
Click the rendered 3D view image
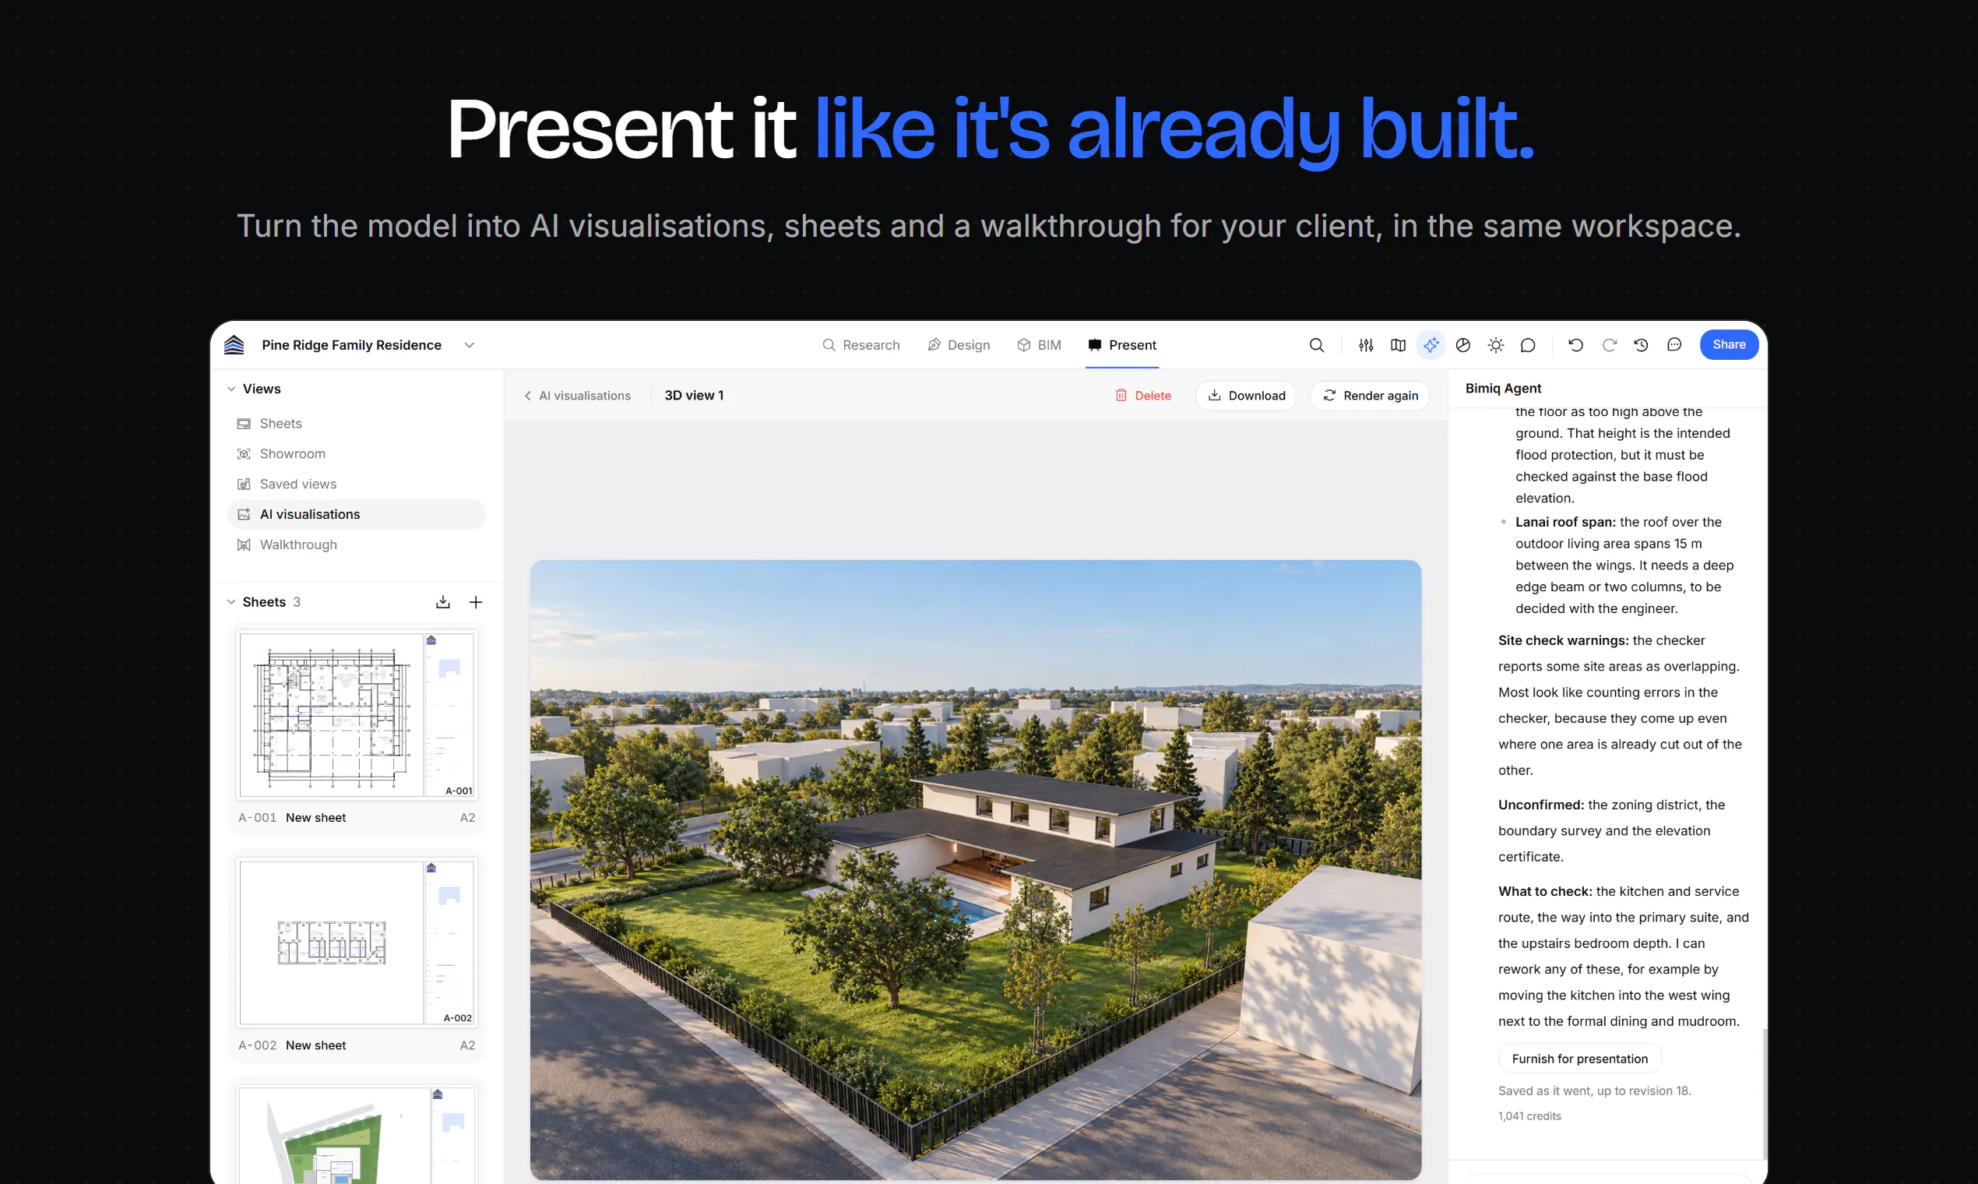[976, 869]
